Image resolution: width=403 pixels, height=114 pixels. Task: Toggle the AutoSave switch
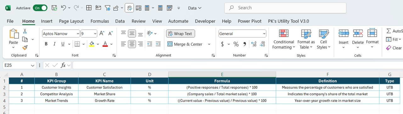point(40,8)
